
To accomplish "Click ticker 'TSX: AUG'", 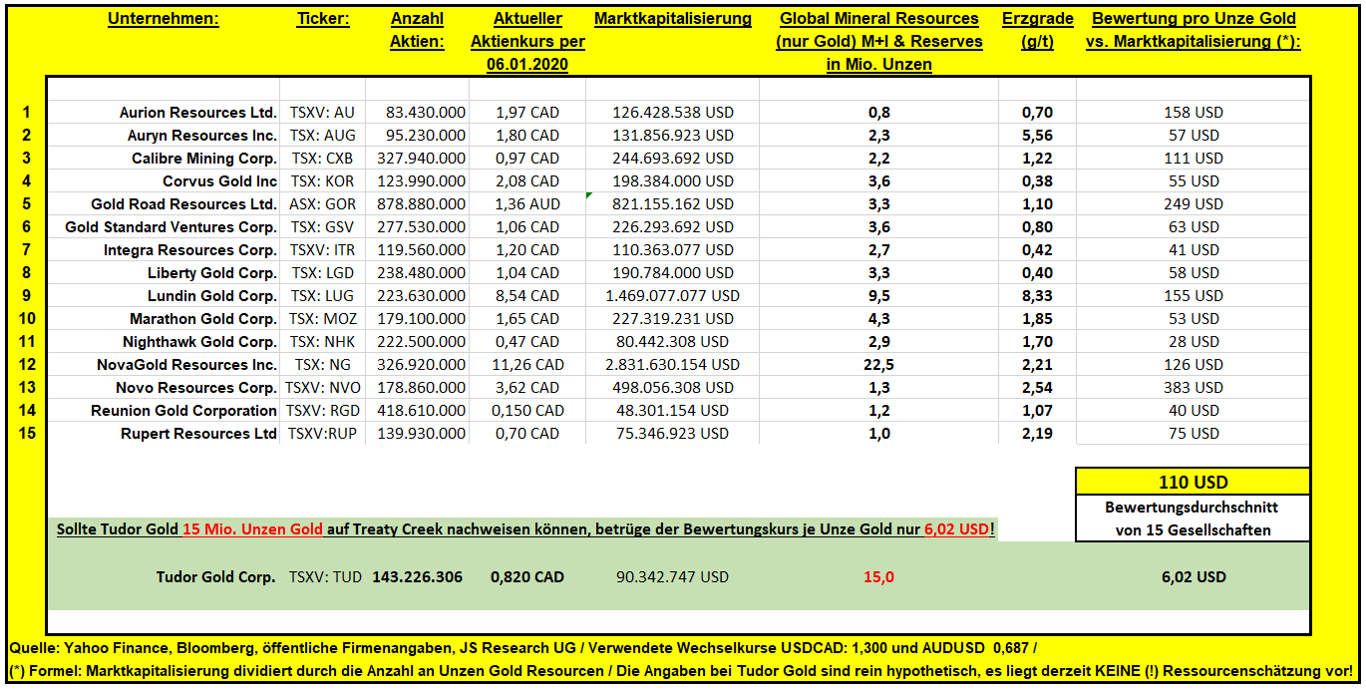I will (323, 136).
